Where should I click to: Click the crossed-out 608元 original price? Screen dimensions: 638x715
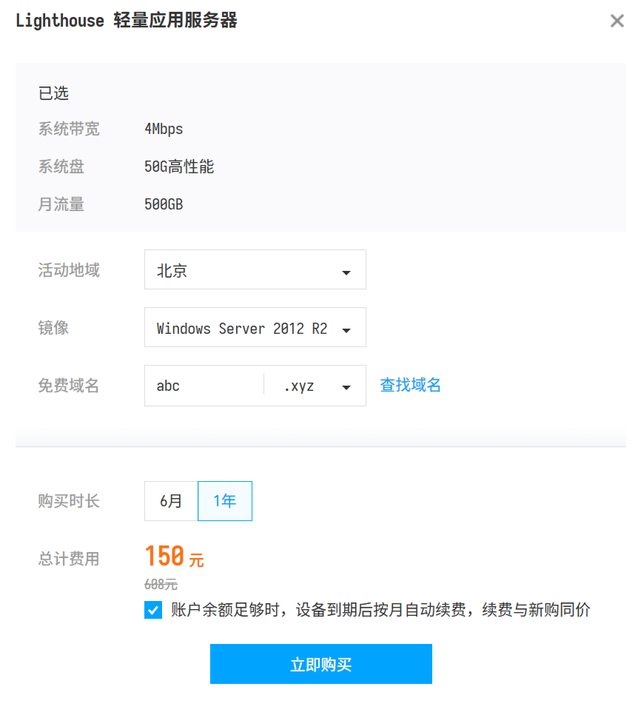(161, 585)
